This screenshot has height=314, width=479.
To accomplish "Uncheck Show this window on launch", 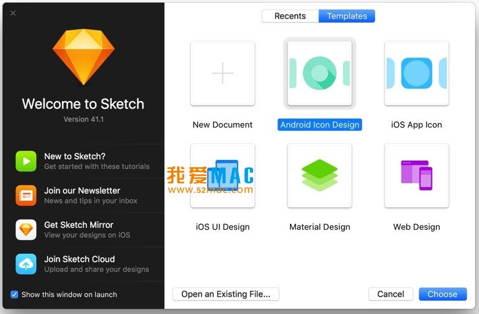I will [x=14, y=295].
